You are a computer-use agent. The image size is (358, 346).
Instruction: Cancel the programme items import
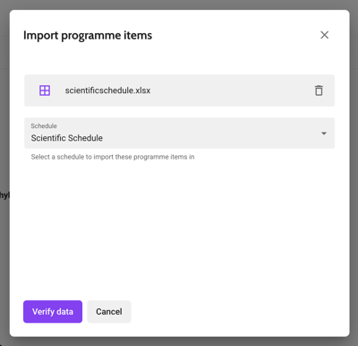109,311
